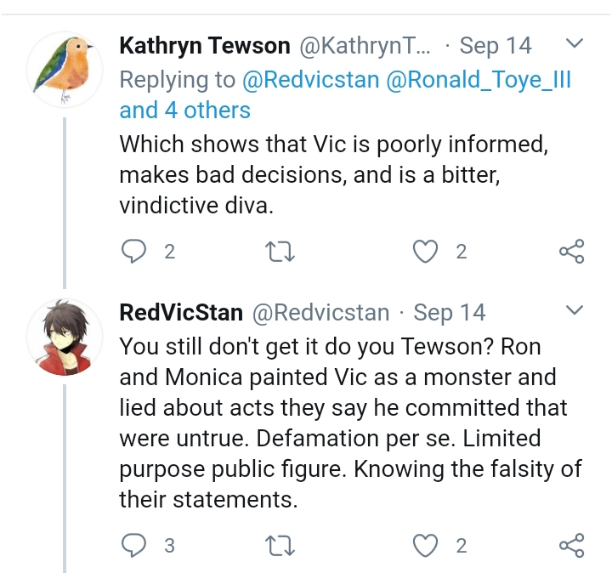Open @Ronald_Toye_III mention link
This screenshot has height=573, width=612.
[x=479, y=80]
